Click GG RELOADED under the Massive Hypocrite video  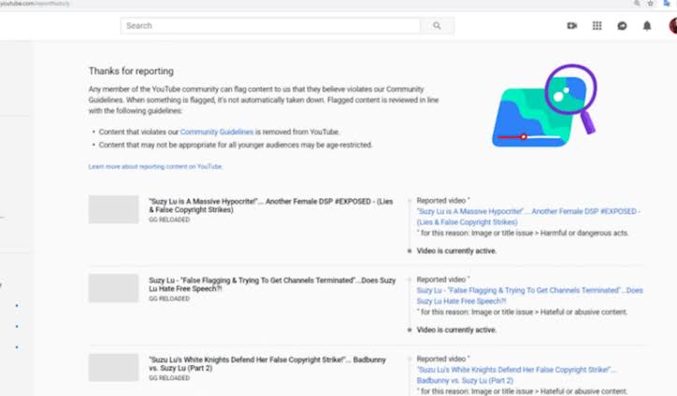click(x=169, y=219)
